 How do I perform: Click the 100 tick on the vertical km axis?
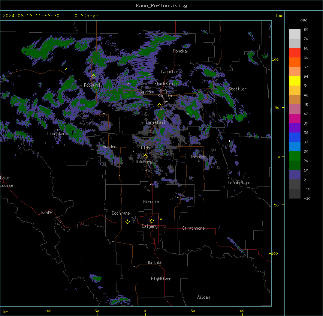(275, 59)
